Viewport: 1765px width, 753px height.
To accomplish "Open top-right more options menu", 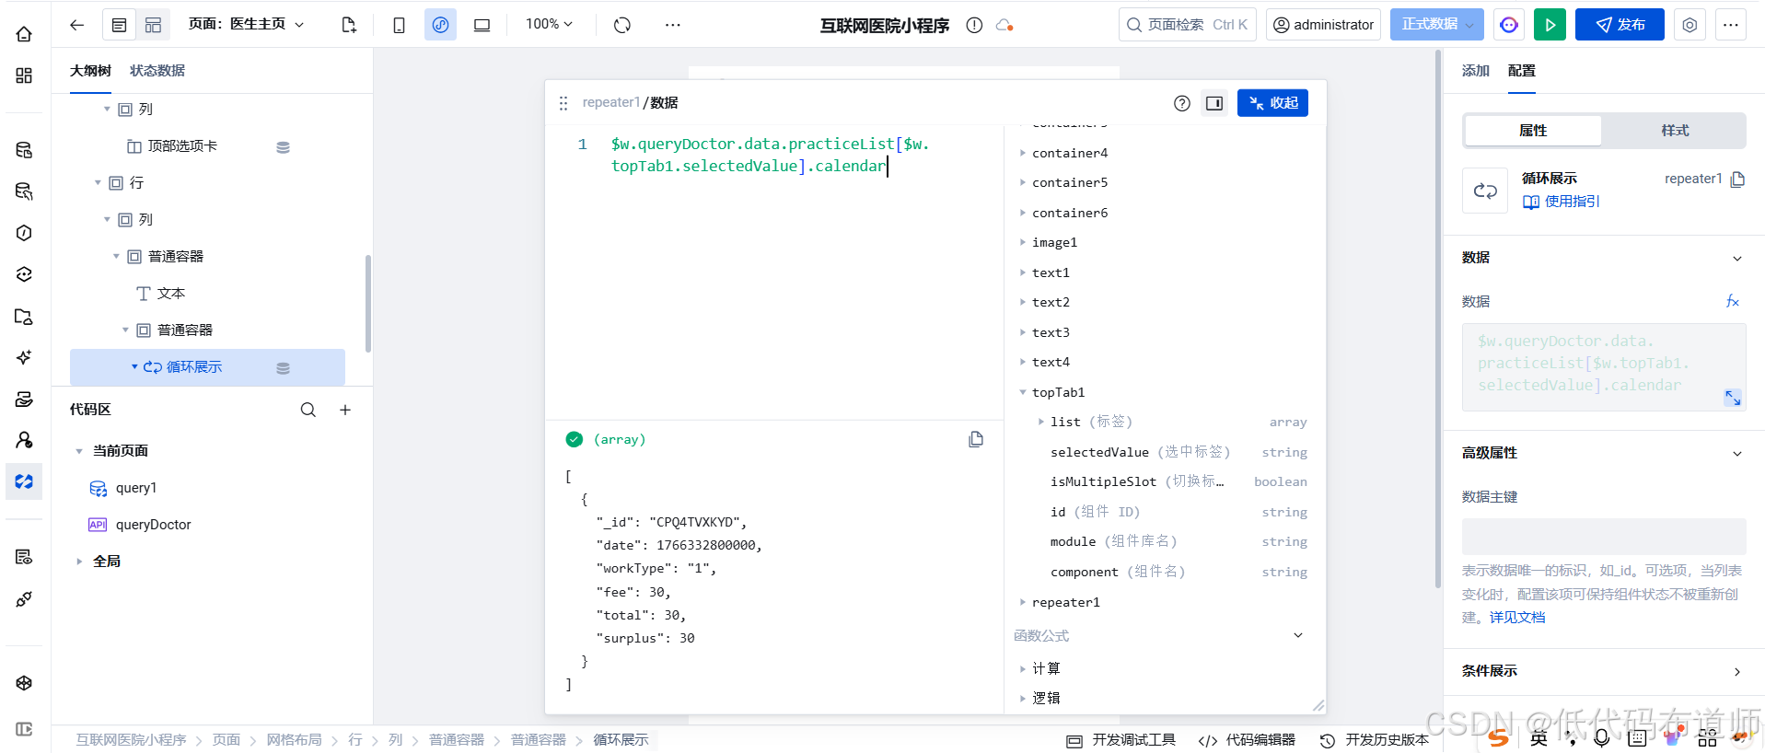I will click(1731, 25).
